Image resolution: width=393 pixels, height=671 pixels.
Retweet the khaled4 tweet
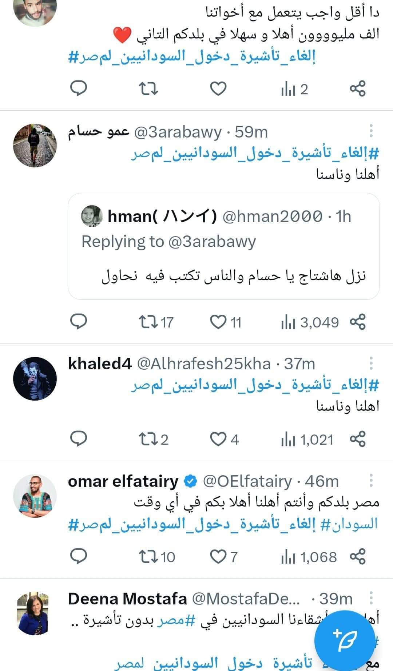click(x=148, y=439)
